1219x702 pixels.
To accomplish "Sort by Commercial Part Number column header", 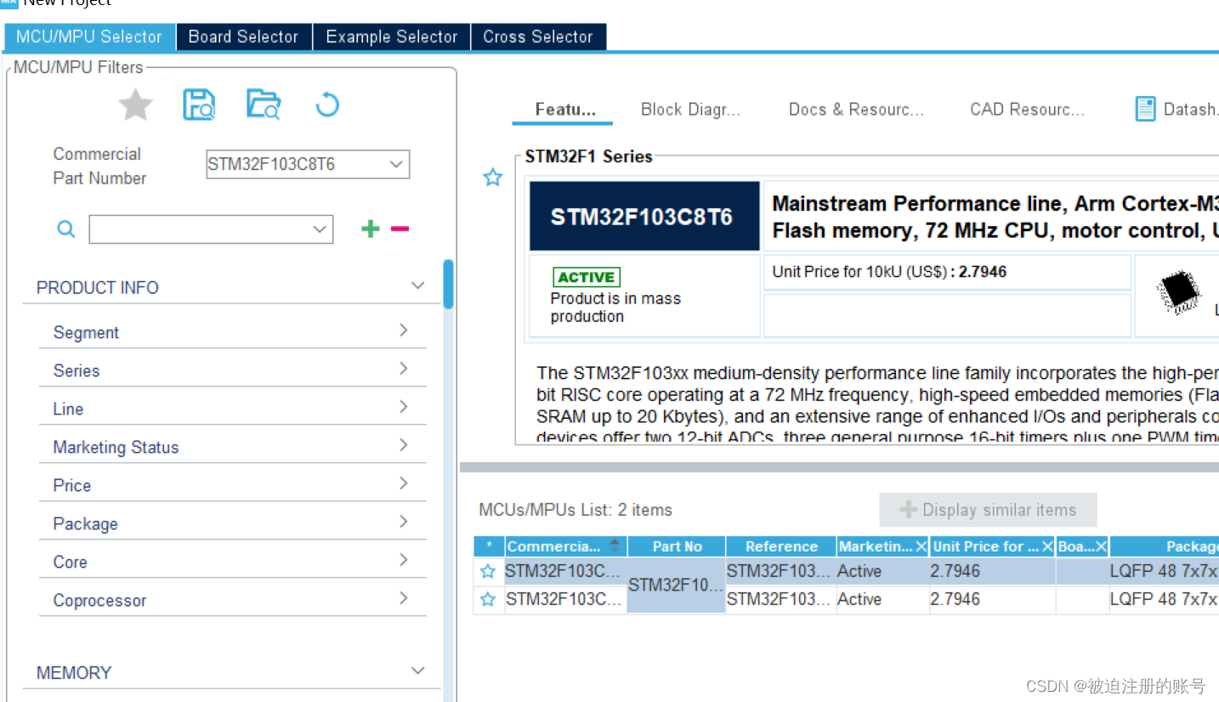I will 565,546.
